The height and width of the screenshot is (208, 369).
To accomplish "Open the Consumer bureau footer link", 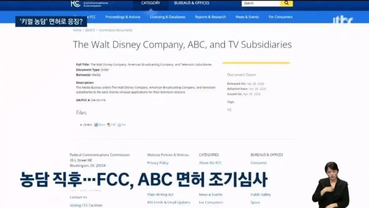I will click(x=259, y=163).
